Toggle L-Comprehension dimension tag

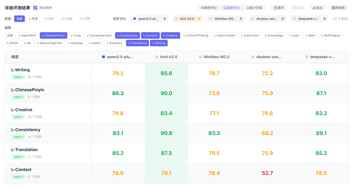tap(99, 35)
